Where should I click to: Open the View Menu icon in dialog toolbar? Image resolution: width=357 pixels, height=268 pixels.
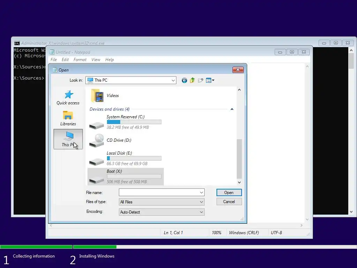[208, 80]
